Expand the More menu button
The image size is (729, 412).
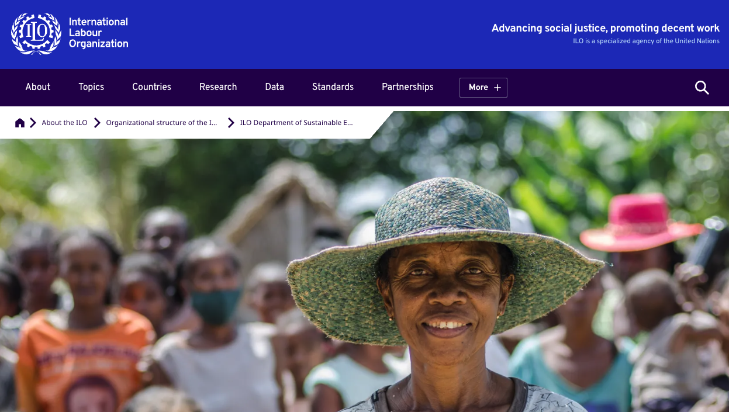(x=483, y=88)
